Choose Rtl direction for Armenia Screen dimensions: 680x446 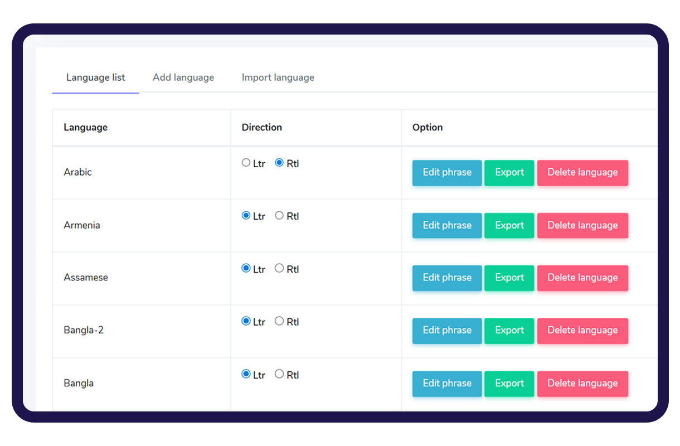[x=279, y=216]
